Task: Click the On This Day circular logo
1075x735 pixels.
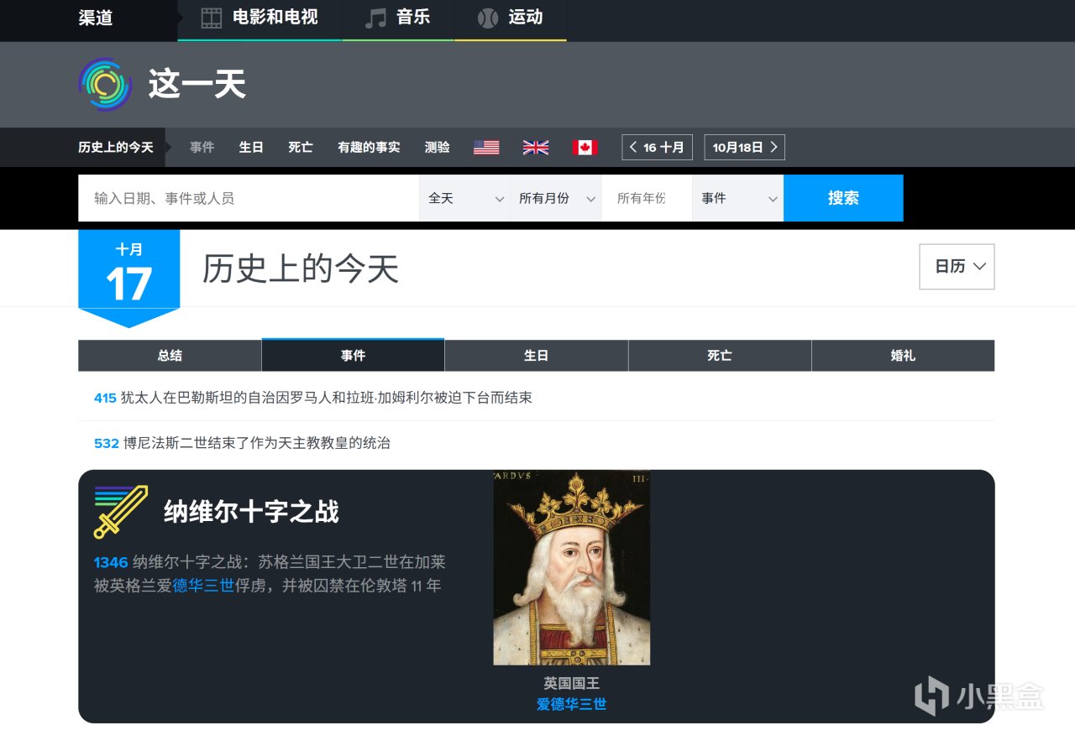Action: click(105, 84)
